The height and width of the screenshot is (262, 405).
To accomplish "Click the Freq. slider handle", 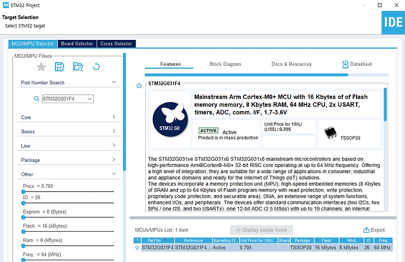I will [x=24, y=260].
